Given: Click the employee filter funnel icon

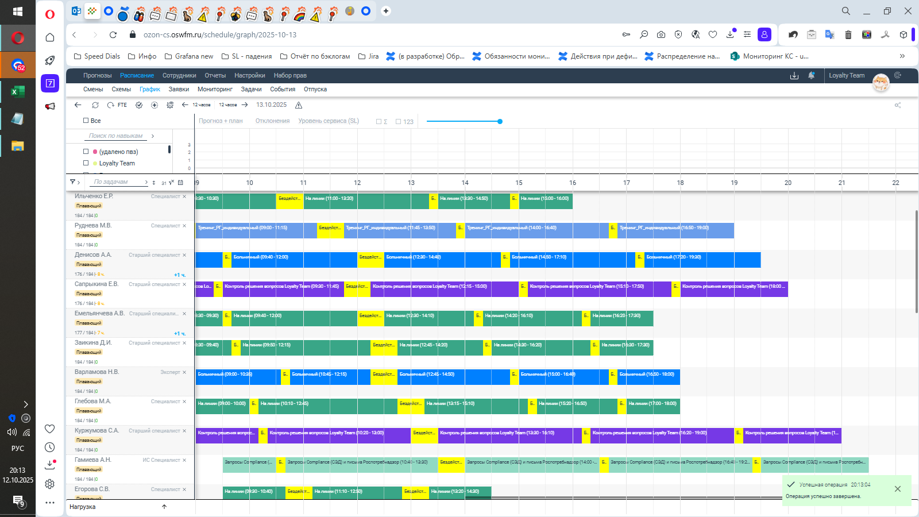Looking at the screenshot, I should tap(72, 182).
